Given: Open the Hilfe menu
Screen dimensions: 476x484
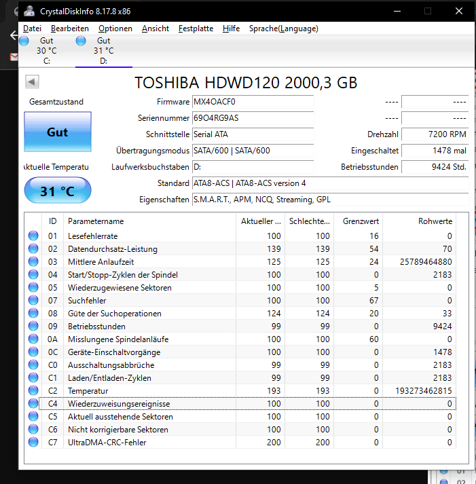Looking at the screenshot, I should [x=231, y=29].
